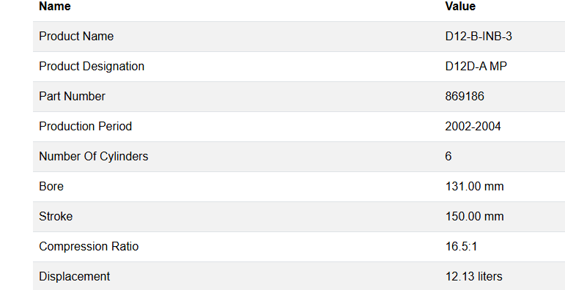Select the Displacement row label

point(74,276)
